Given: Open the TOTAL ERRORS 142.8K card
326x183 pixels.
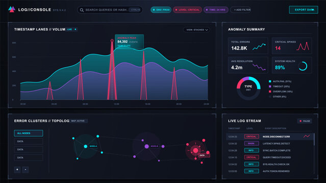Looking at the screenshot, I should point(248,46).
